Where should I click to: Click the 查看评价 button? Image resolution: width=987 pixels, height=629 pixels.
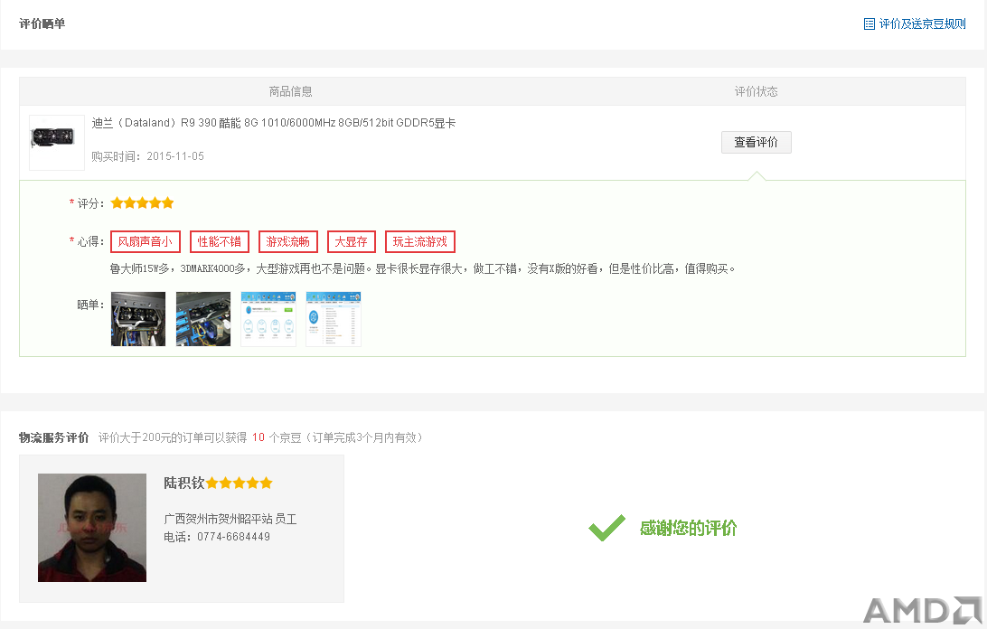point(756,142)
